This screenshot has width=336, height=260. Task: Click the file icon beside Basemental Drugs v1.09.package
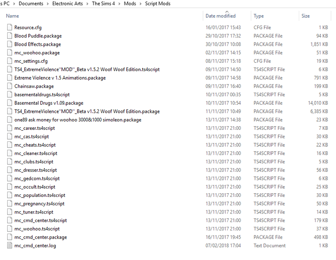click(x=9, y=103)
